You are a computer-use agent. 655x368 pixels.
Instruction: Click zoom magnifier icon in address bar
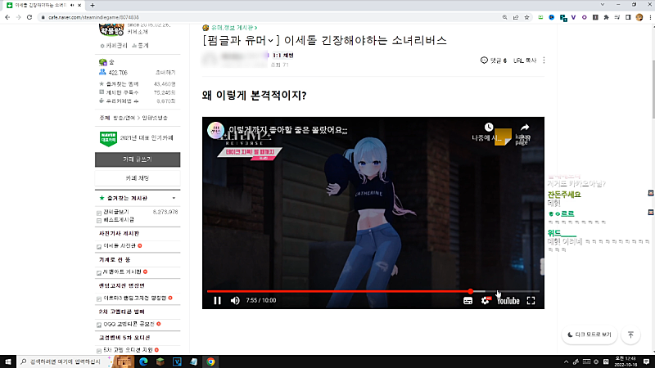tap(504, 17)
